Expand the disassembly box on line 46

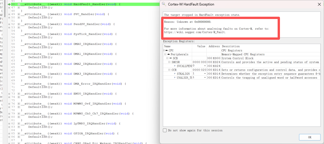click(19, 4)
